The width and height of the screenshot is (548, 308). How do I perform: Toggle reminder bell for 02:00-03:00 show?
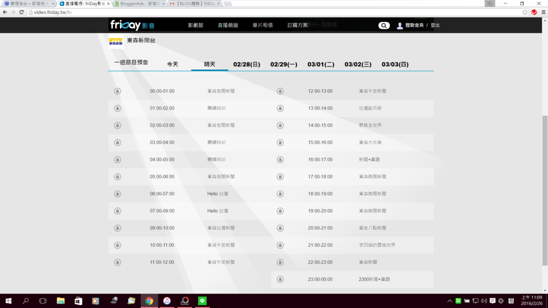117,125
